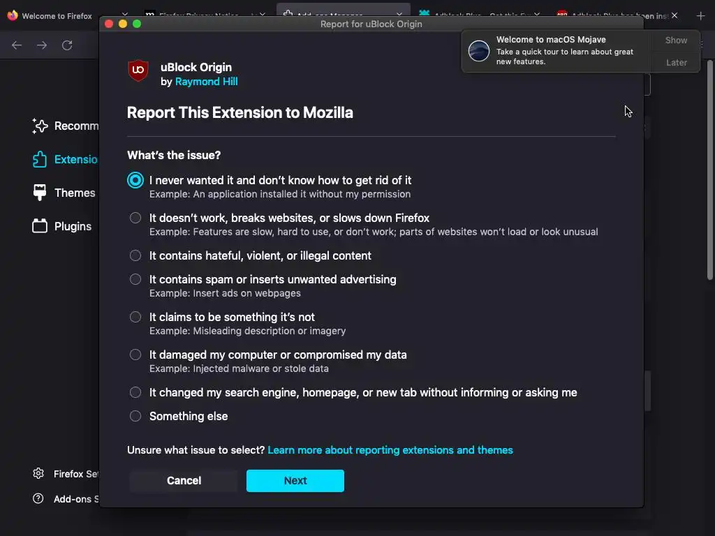715x536 pixels.
Task: Select 'It doesn't work, breaks websites' option
Action: 135,218
